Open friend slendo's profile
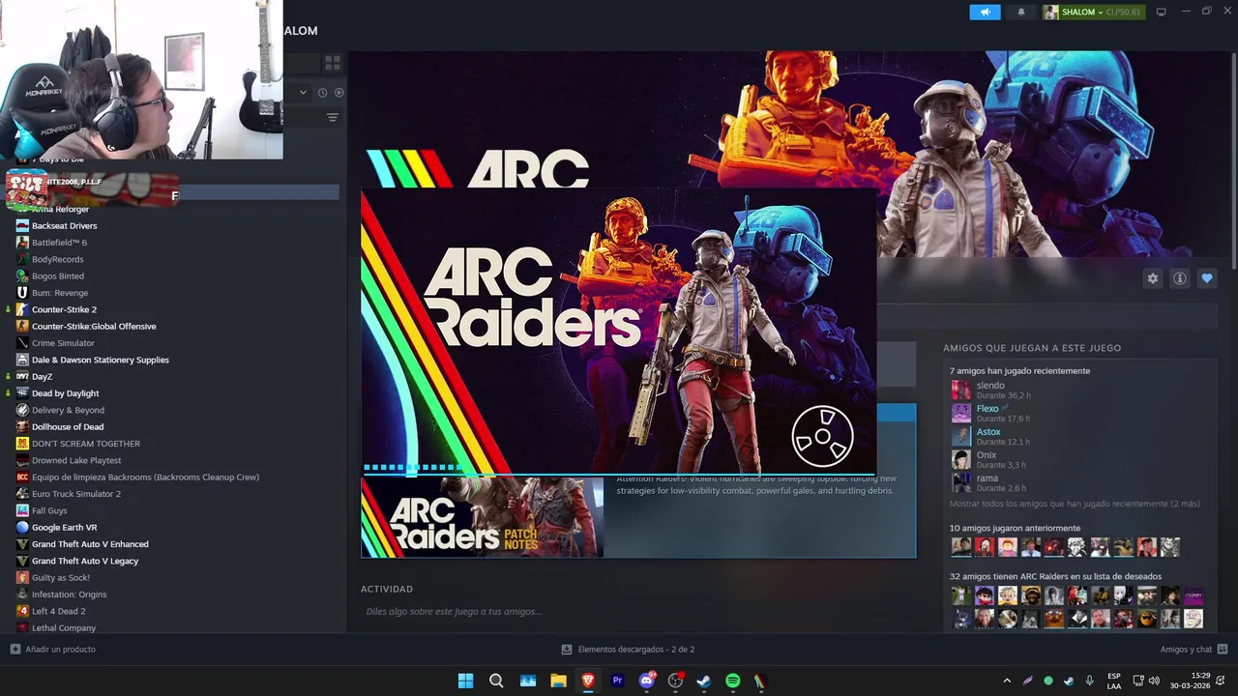Screen dimensions: 1238x696 tap(989, 386)
